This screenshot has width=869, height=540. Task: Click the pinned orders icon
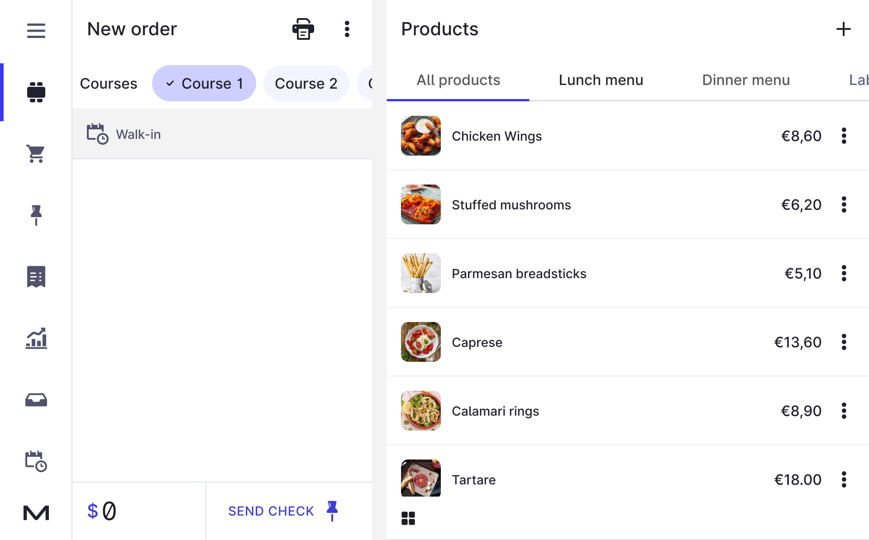point(36,215)
